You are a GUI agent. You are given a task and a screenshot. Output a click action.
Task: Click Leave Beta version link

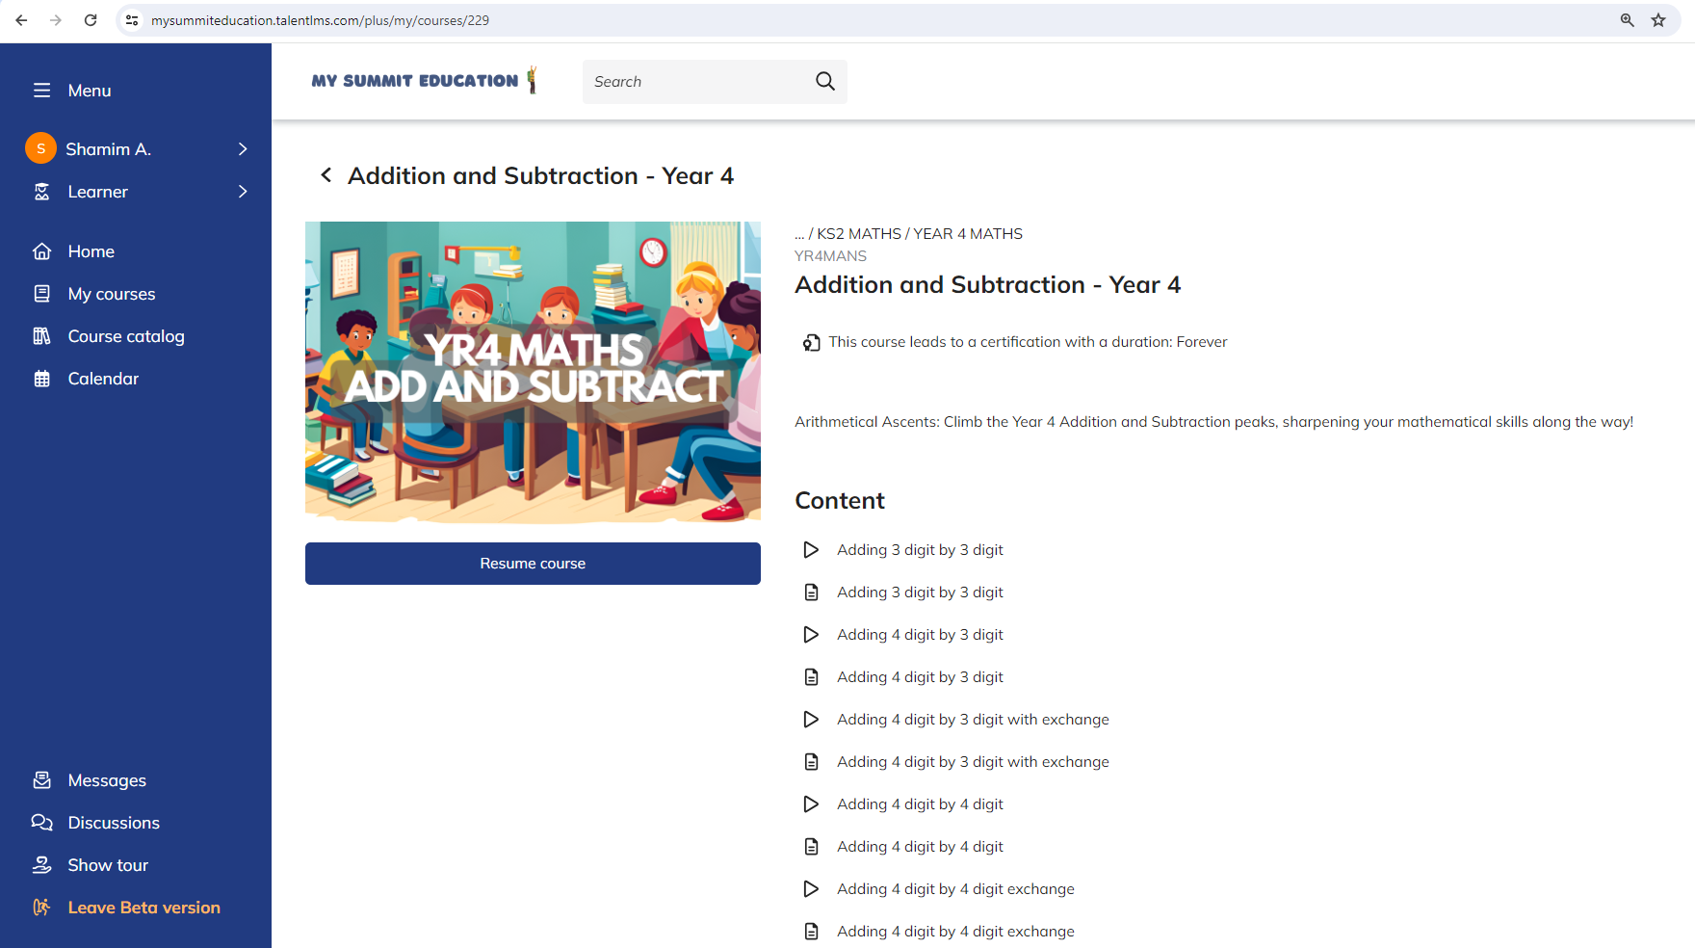pyautogui.click(x=143, y=908)
